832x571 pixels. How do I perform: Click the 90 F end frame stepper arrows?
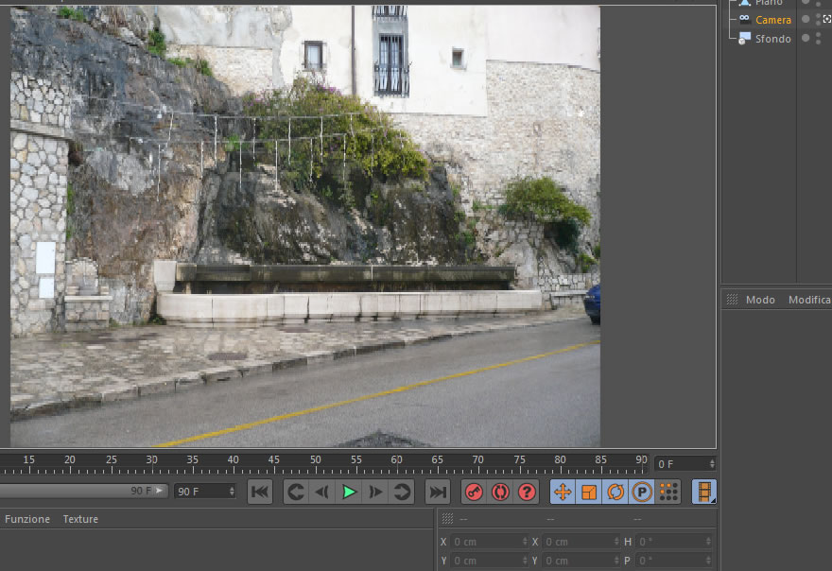pos(232,492)
